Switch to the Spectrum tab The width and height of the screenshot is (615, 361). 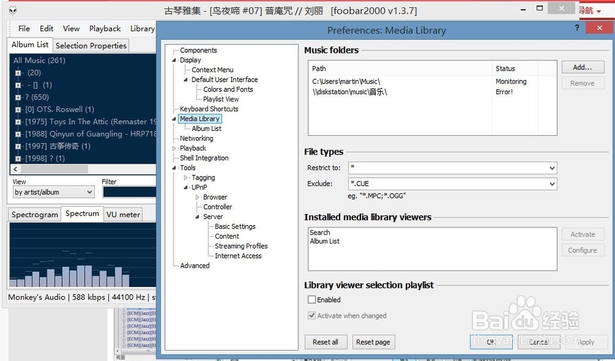coord(82,213)
